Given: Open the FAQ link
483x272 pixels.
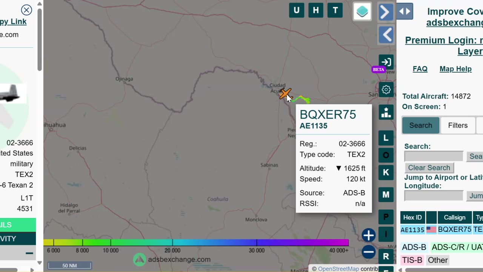Looking at the screenshot, I should [x=420, y=69].
